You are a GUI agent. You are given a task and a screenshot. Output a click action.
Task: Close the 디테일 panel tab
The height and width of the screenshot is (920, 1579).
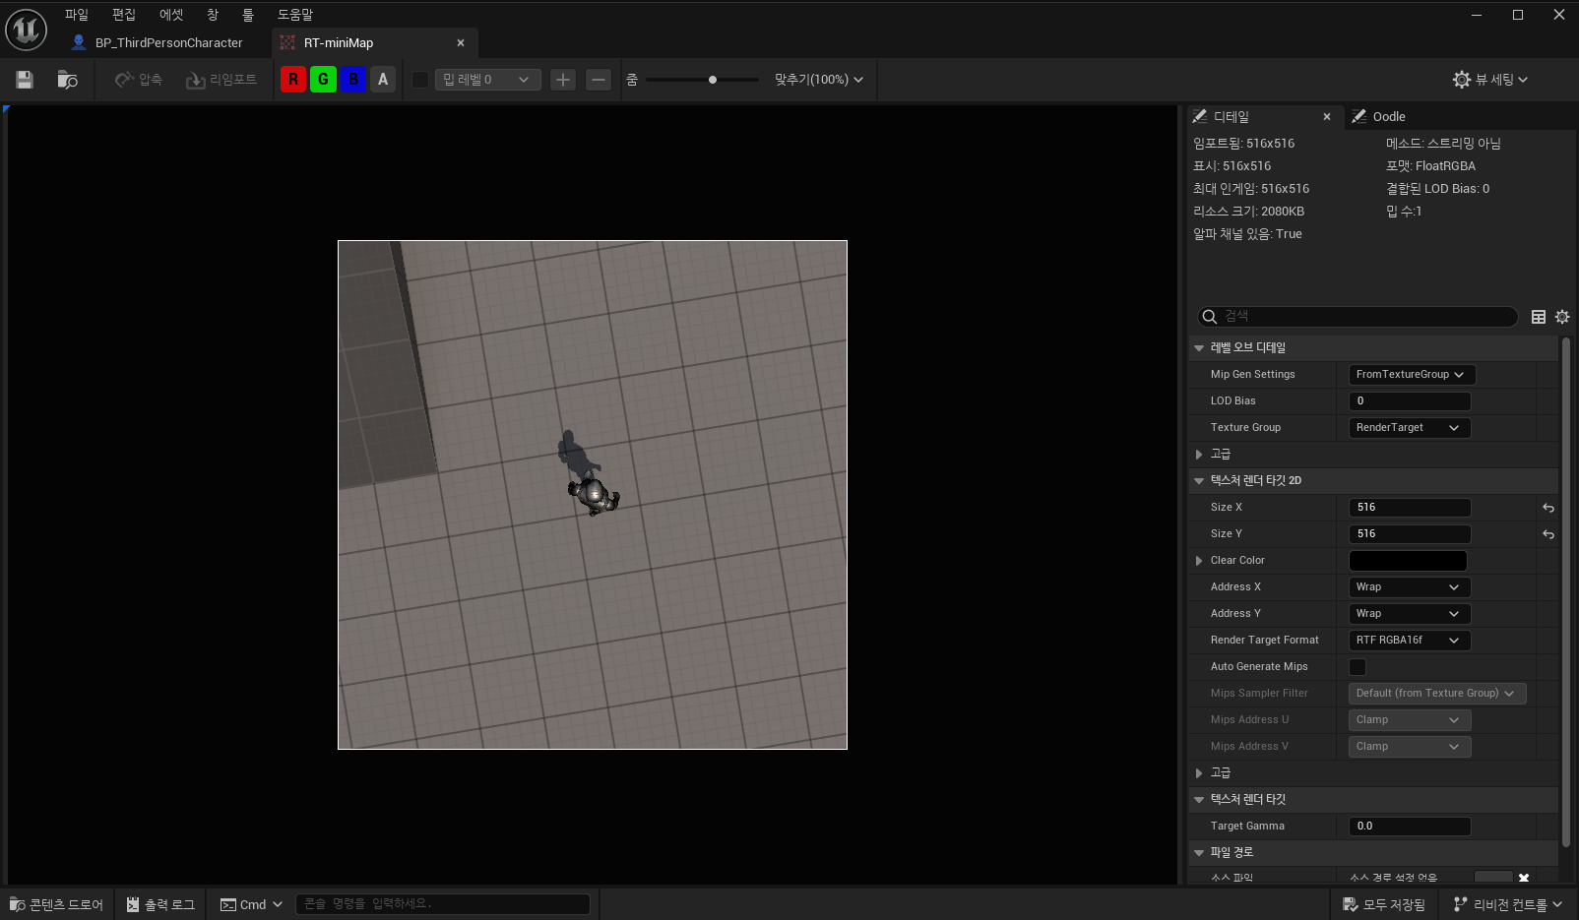tap(1327, 117)
